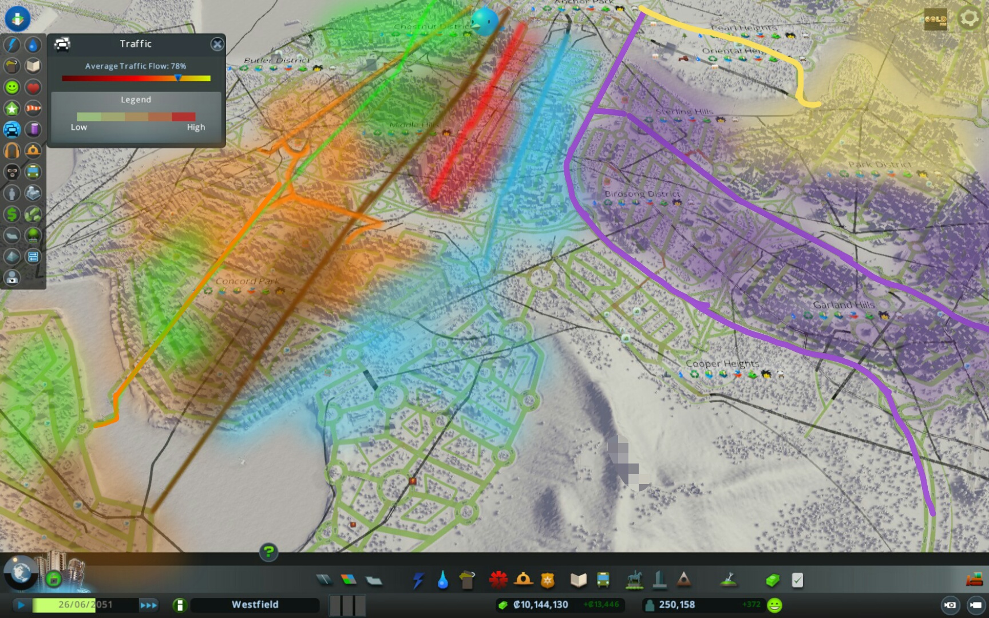
Task: Select the Bulldozer tool
Action: click(x=974, y=580)
